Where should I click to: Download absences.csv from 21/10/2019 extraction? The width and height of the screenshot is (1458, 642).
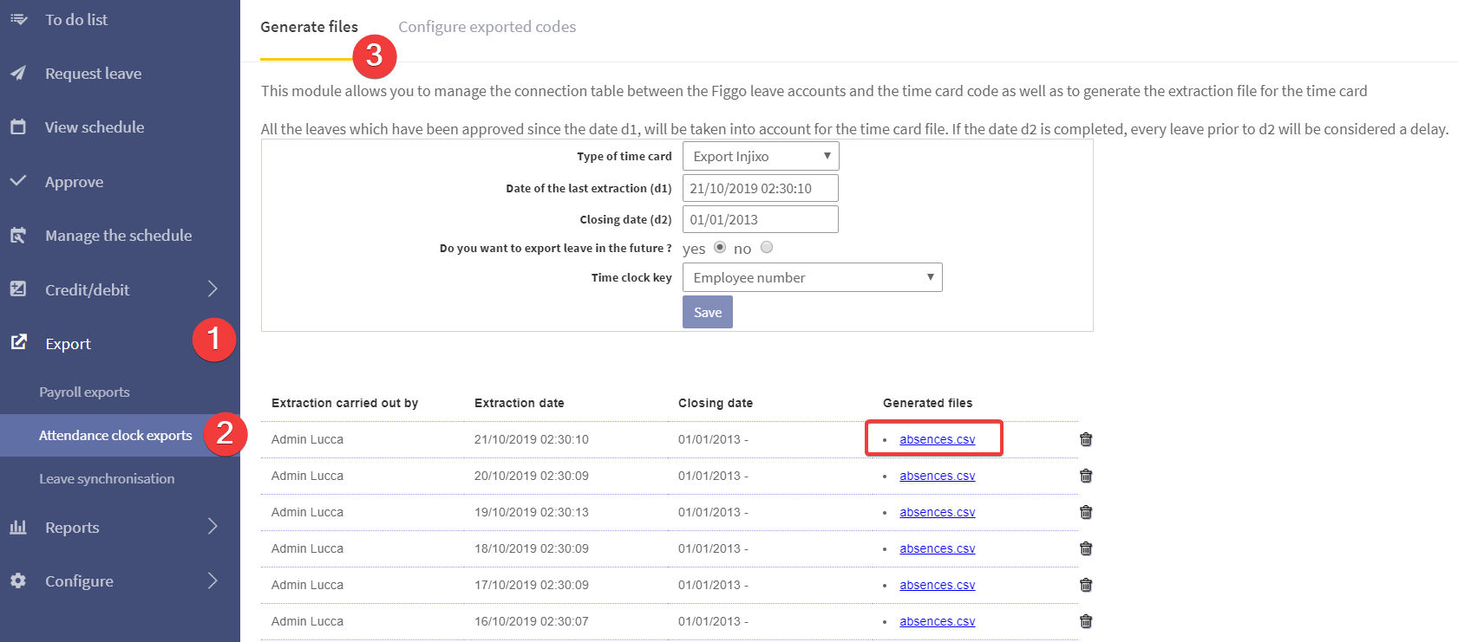[937, 439]
